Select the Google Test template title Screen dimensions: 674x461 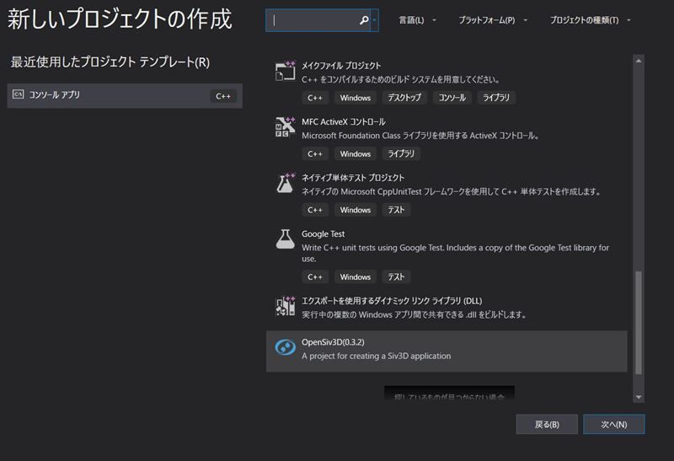(323, 234)
